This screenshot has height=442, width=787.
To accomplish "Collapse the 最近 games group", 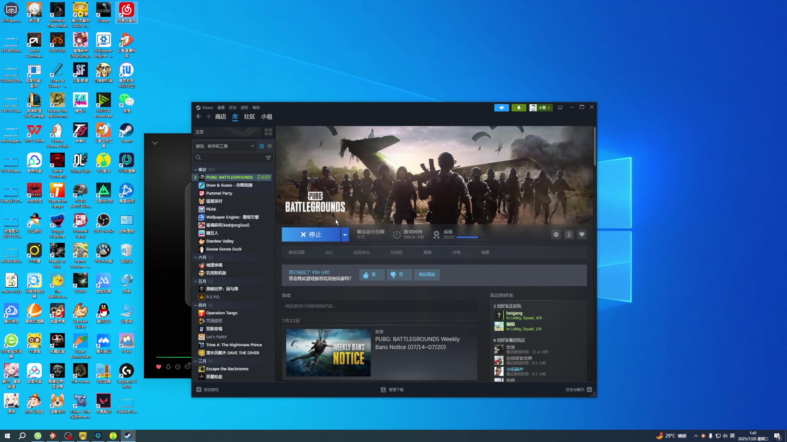I will [x=196, y=169].
